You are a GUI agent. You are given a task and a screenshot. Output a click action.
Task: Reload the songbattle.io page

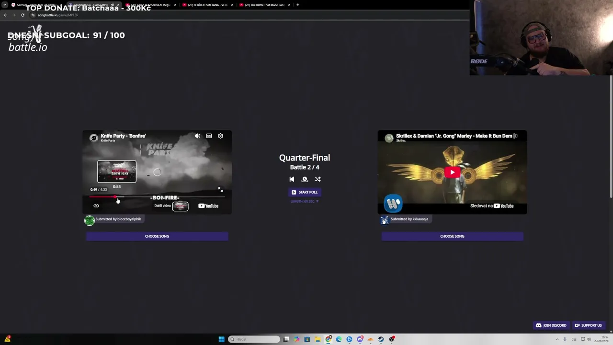23,15
